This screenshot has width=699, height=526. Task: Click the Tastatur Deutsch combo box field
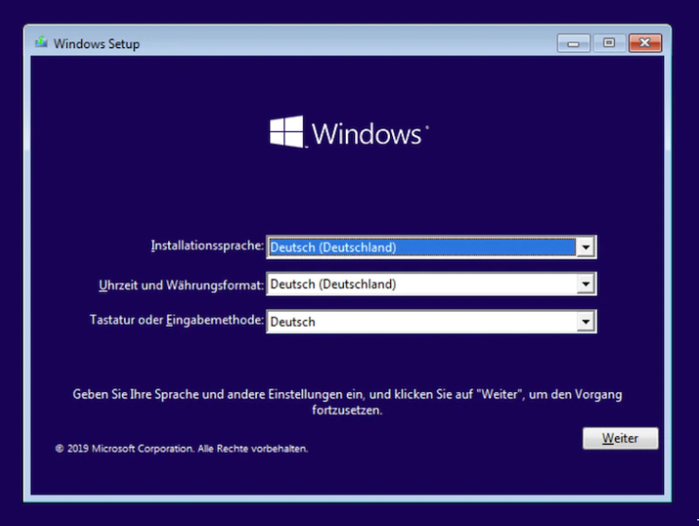coord(431,321)
